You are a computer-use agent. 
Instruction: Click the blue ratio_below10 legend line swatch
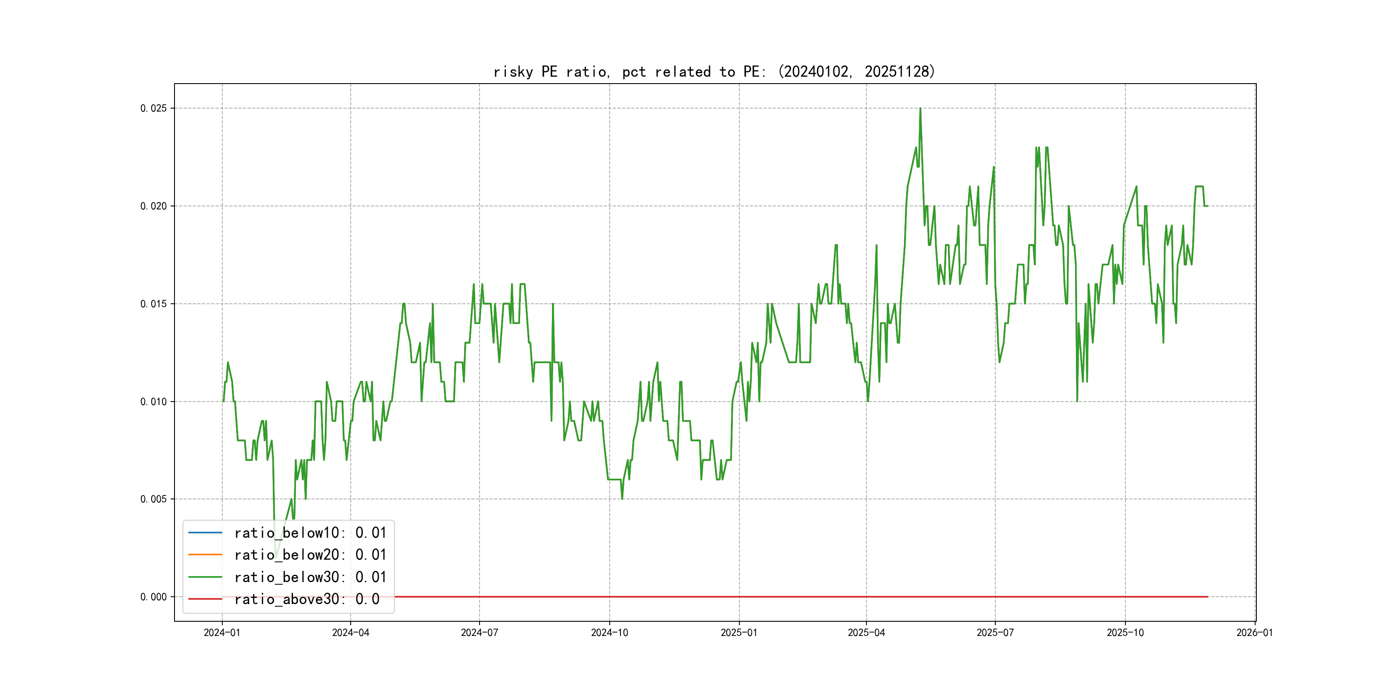[205, 533]
